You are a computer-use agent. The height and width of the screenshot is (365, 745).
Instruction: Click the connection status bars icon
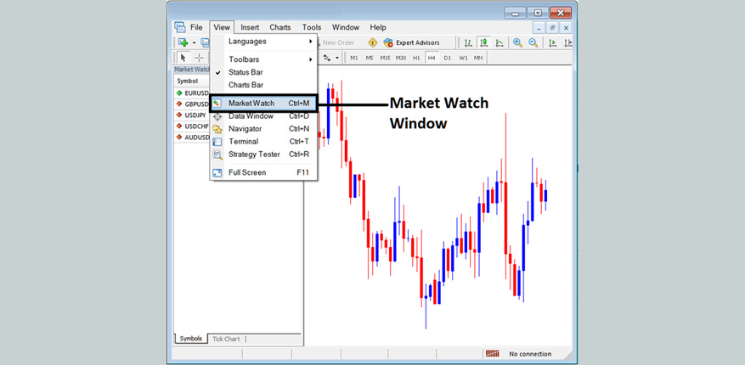click(492, 354)
